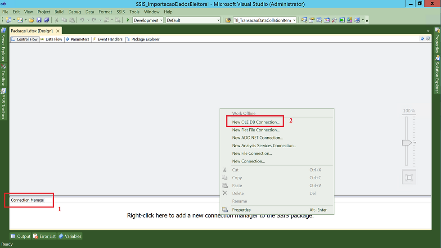Switch to the Event Handlers designer tab

tap(108, 39)
